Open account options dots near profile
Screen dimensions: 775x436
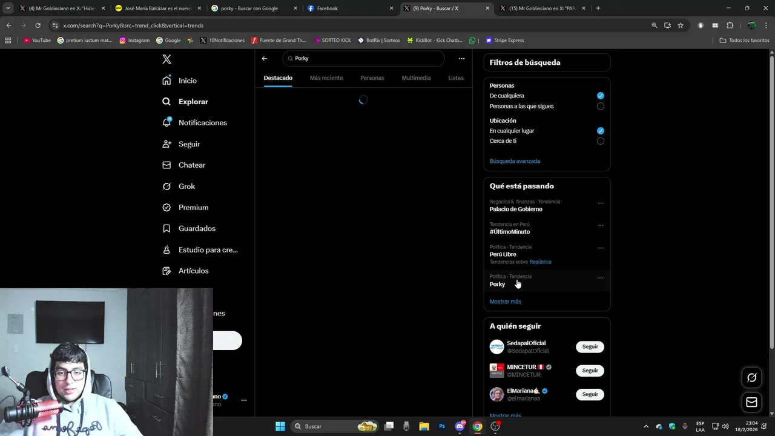244,400
